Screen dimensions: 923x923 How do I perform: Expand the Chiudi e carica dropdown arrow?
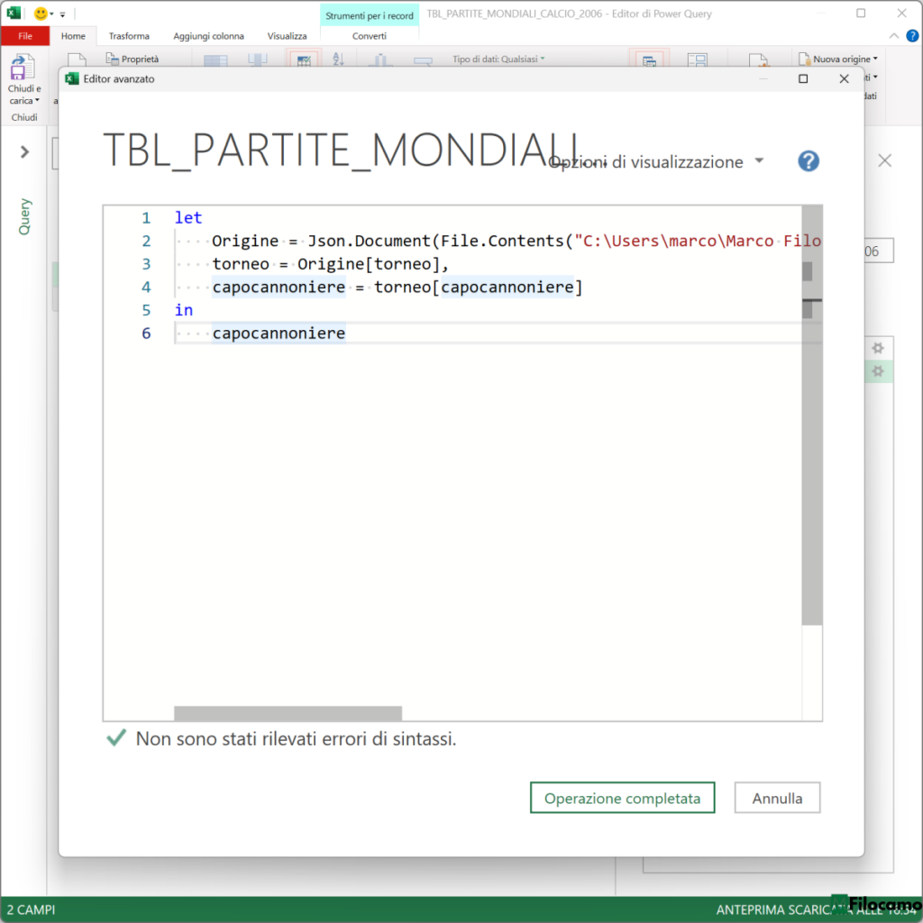pos(37,100)
